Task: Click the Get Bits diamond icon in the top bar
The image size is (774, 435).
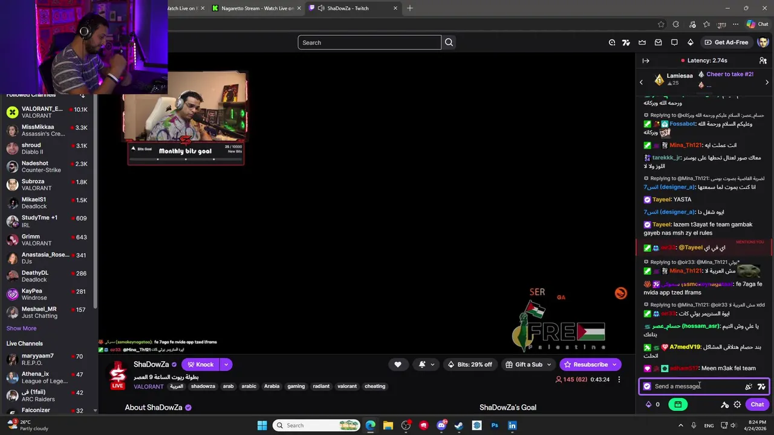Action: click(x=691, y=42)
